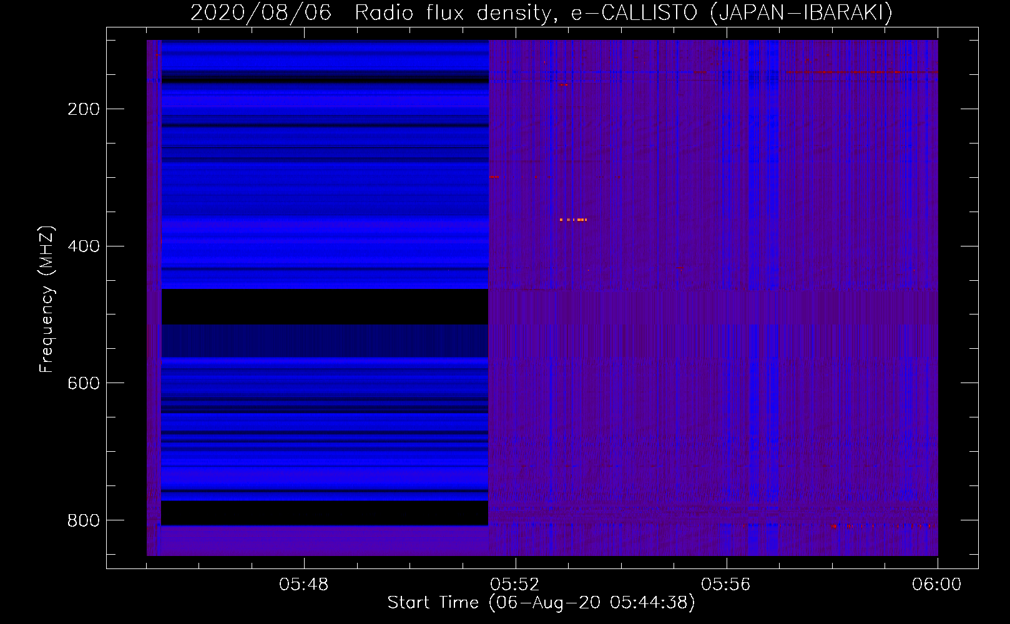Click the orange burst near 360 MHz

[574, 220]
